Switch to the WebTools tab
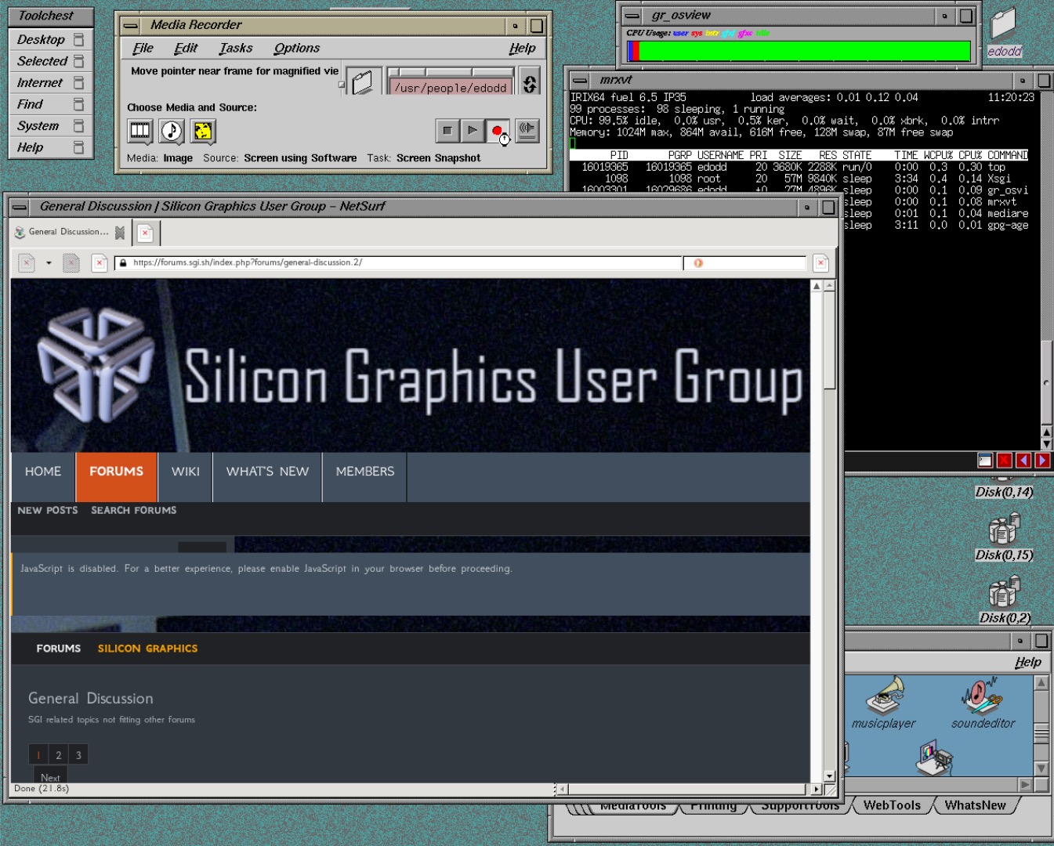The height and width of the screenshot is (846, 1054). [892, 805]
